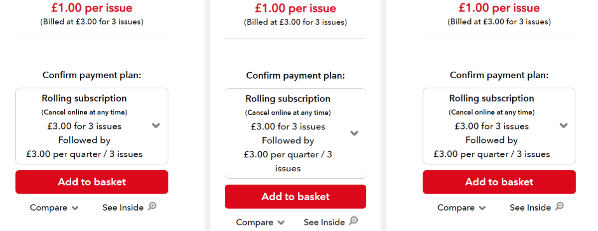This screenshot has height=231, width=598.
Task: Open payment plan dropdown arrow in left card
Action: 156,126
